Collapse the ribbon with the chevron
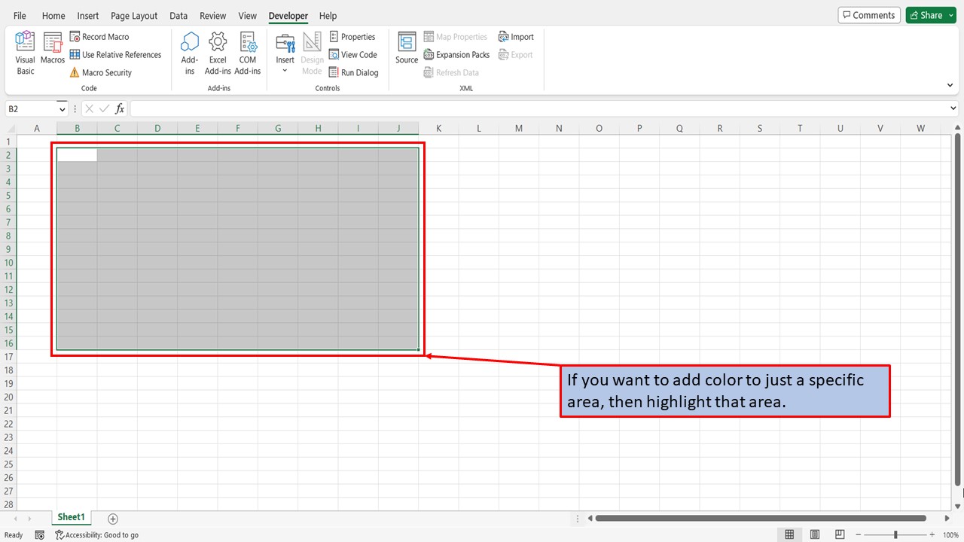Viewport: 964px width, 542px height. click(950, 86)
